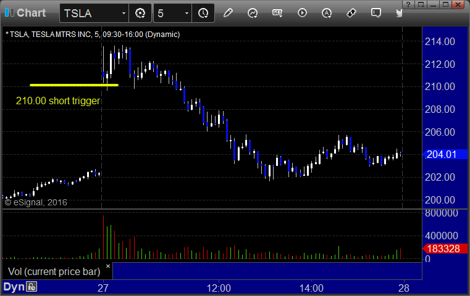Click the 202.00 price axis label
This screenshot has width=470, height=296.
coord(440,177)
